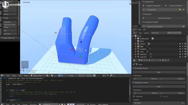This screenshot has width=188, height=105.
Task: Toggle the Register checkbox in text editor
Action: tap(88, 104)
